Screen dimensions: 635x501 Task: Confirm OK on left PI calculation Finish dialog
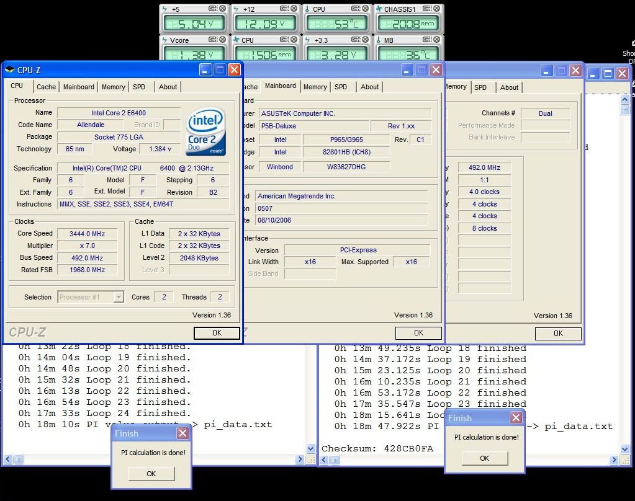point(151,474)
